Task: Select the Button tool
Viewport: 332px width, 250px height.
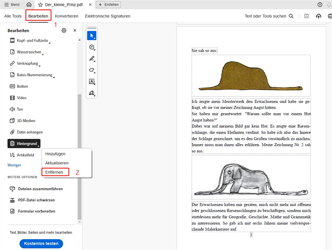Action: coord(19,86)
